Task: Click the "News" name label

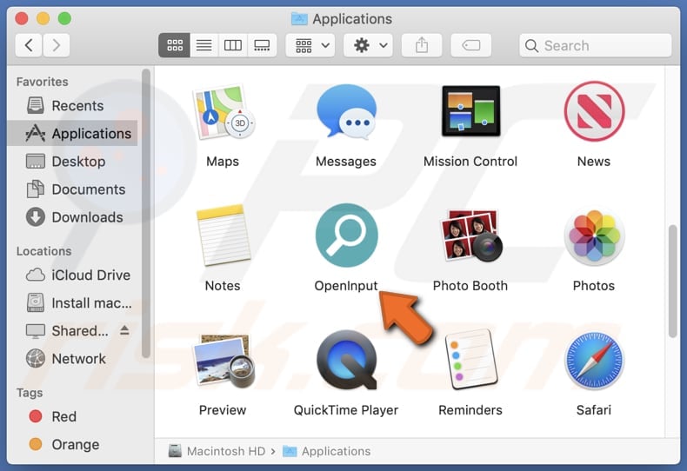Action: point(594,162)
